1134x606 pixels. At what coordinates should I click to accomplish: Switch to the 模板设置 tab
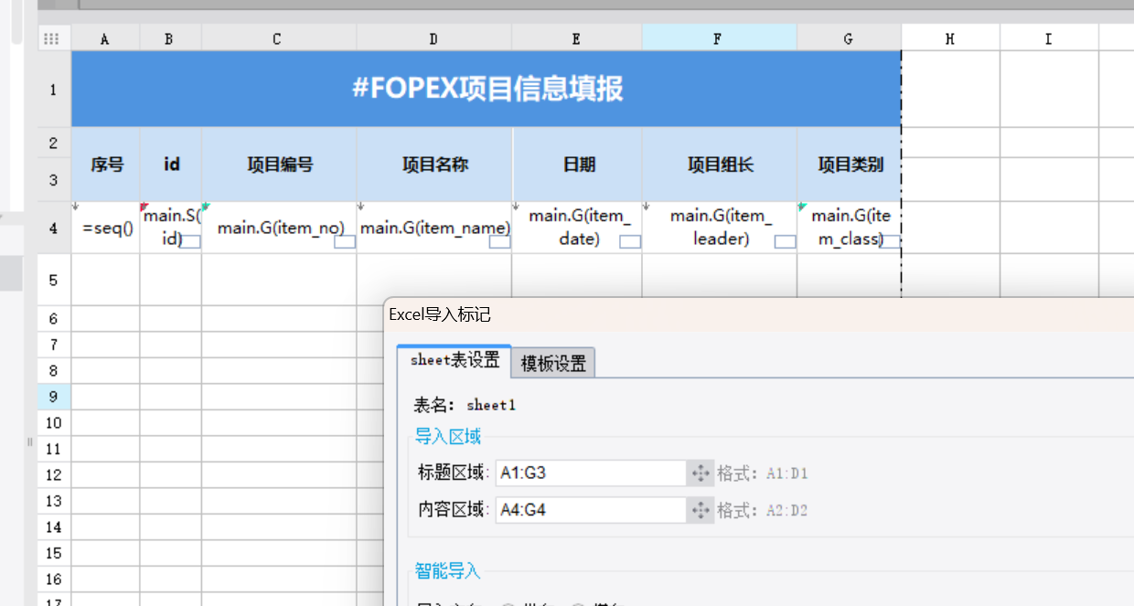(x=553, y=363)
